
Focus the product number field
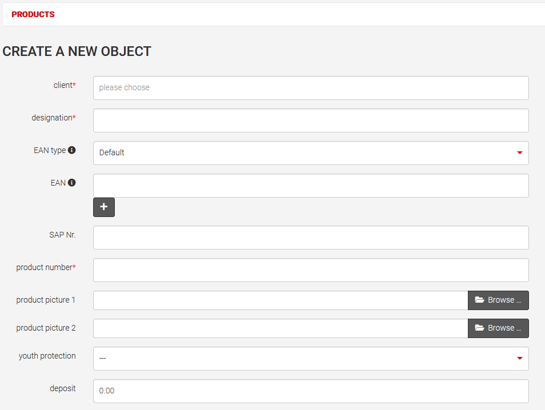[311, 270]
